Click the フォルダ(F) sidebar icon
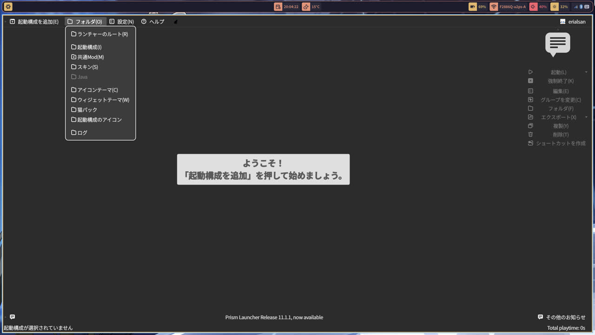Screen dimensions: 595x335 [x=530, y=108]
